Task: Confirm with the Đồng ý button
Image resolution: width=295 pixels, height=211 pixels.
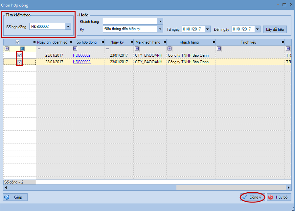Action: (x=252, y=197)
